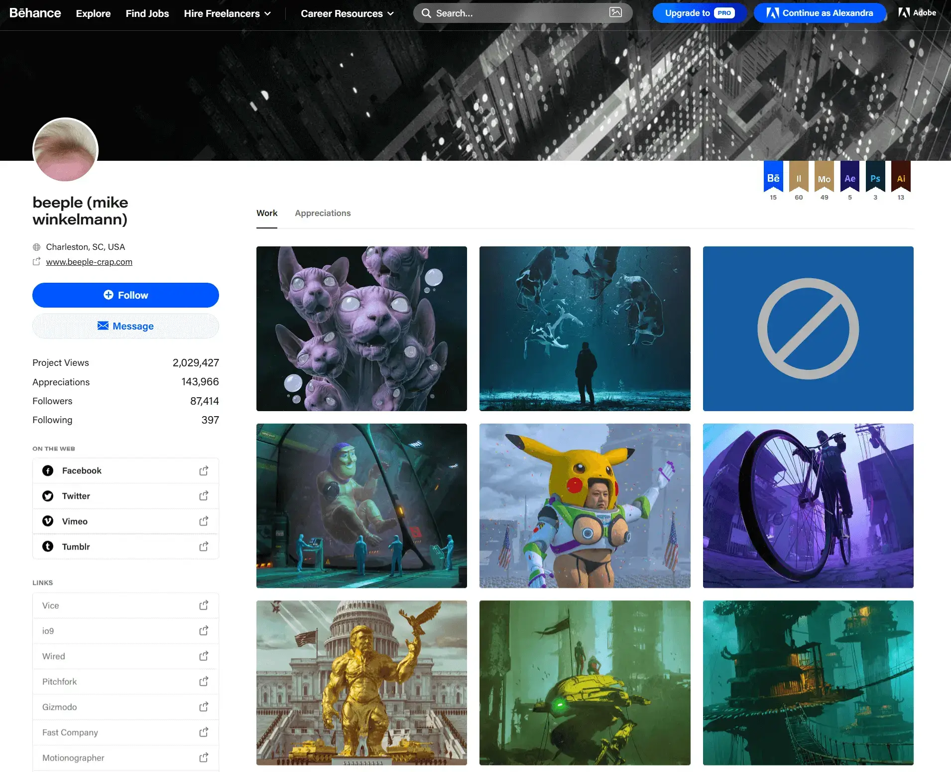Image resolution: width=951 pixels, height=772 pixels.
Task: Open the Wired link row
Action: point(125,656)
